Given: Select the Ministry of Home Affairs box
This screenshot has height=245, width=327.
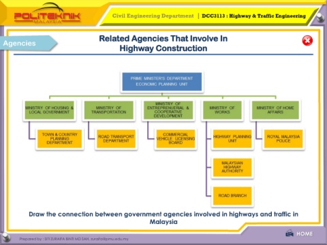Looking at the screenshot, I should pos(275,110).
